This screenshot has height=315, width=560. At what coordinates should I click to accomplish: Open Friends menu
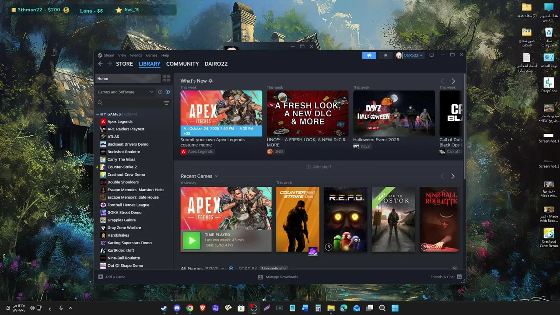(136, 56)
